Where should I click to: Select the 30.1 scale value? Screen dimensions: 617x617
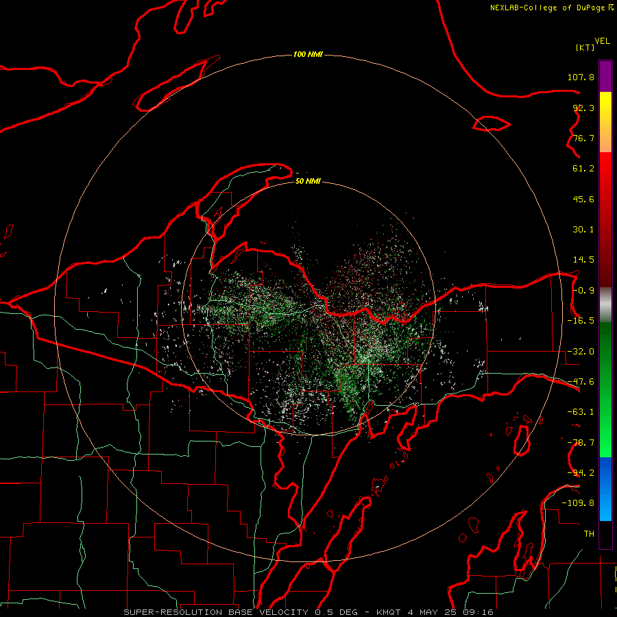click(x=583, y=230)
